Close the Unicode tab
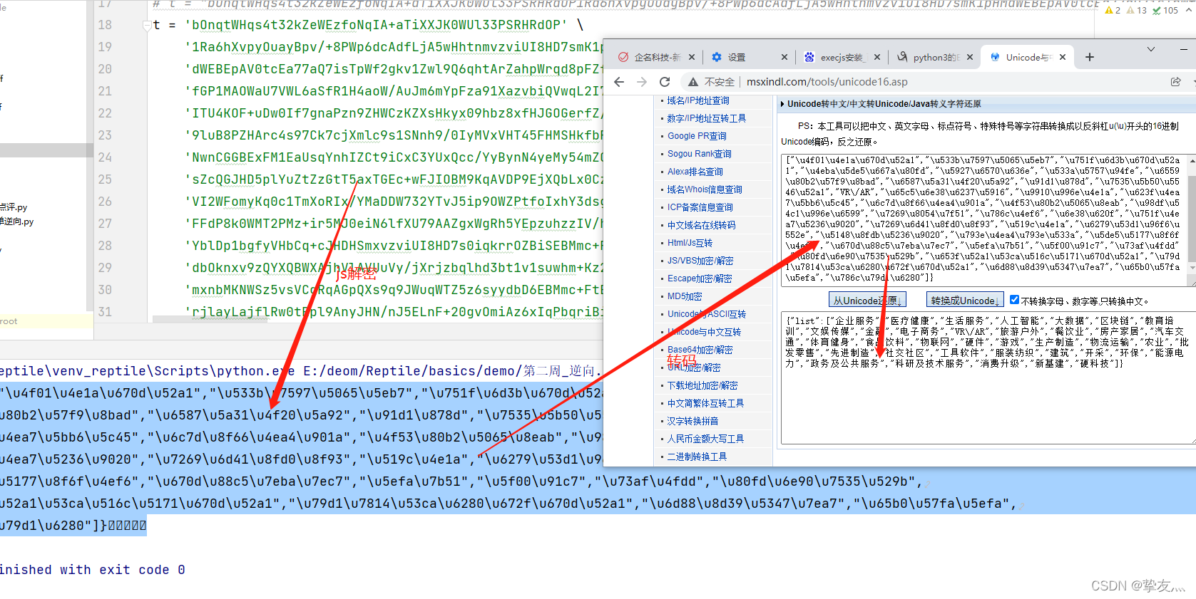The width and height of the screenshot is (1196, 599). click(x=1063, y=57)
